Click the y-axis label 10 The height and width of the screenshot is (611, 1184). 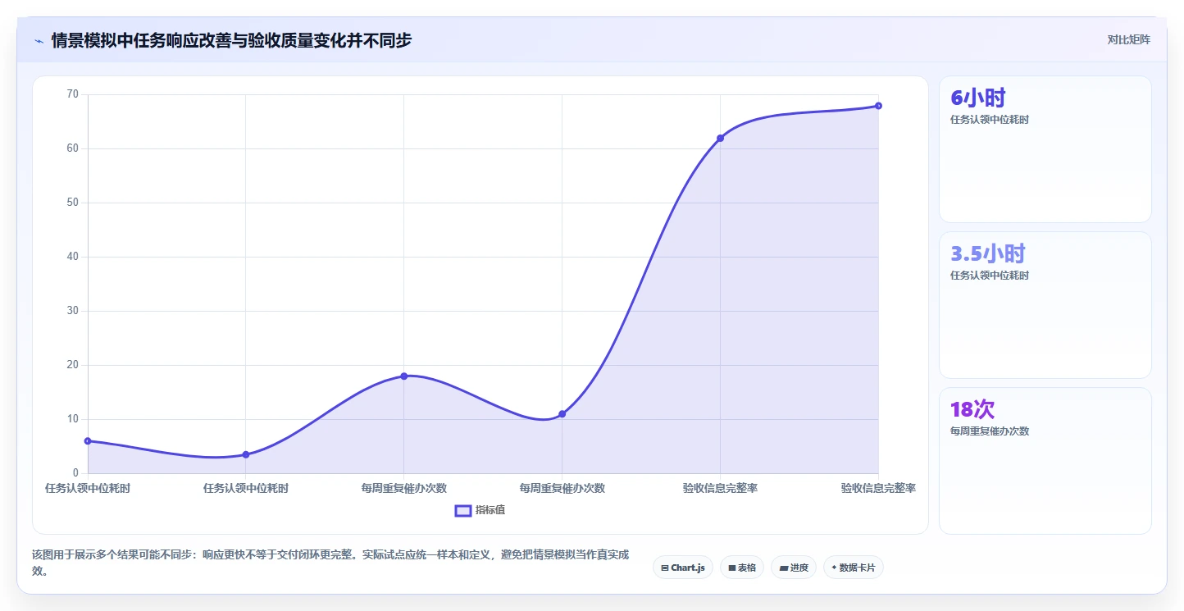click(73, 419)
